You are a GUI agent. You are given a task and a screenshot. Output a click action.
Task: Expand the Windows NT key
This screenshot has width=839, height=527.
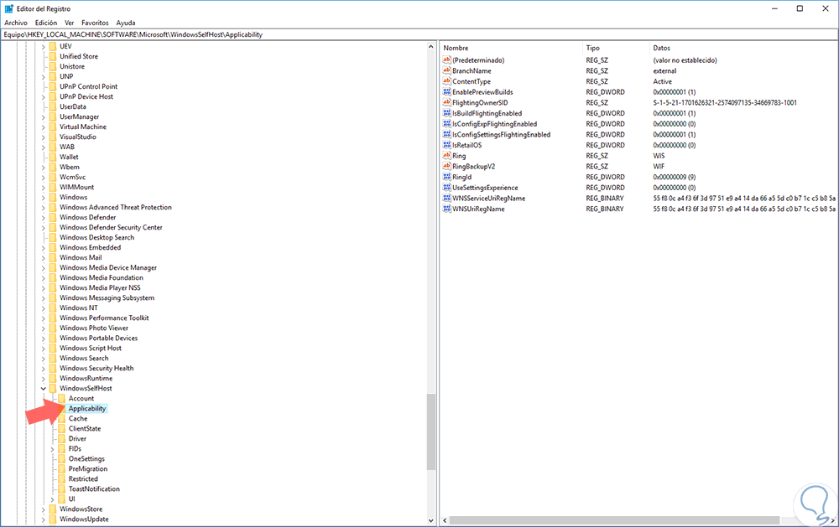coord(44,307)
